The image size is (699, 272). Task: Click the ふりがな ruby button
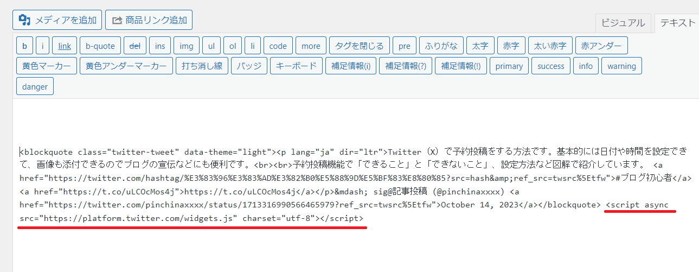pos(441,46)
